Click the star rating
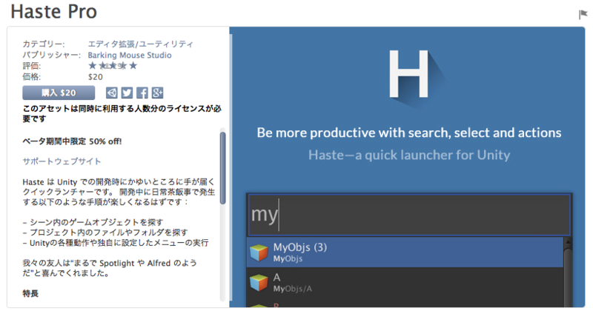This screenshot has width=593, height=311. 113,66
